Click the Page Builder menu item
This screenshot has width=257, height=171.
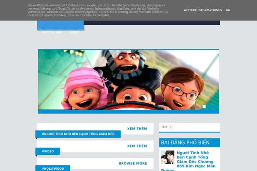coord(52,32)
